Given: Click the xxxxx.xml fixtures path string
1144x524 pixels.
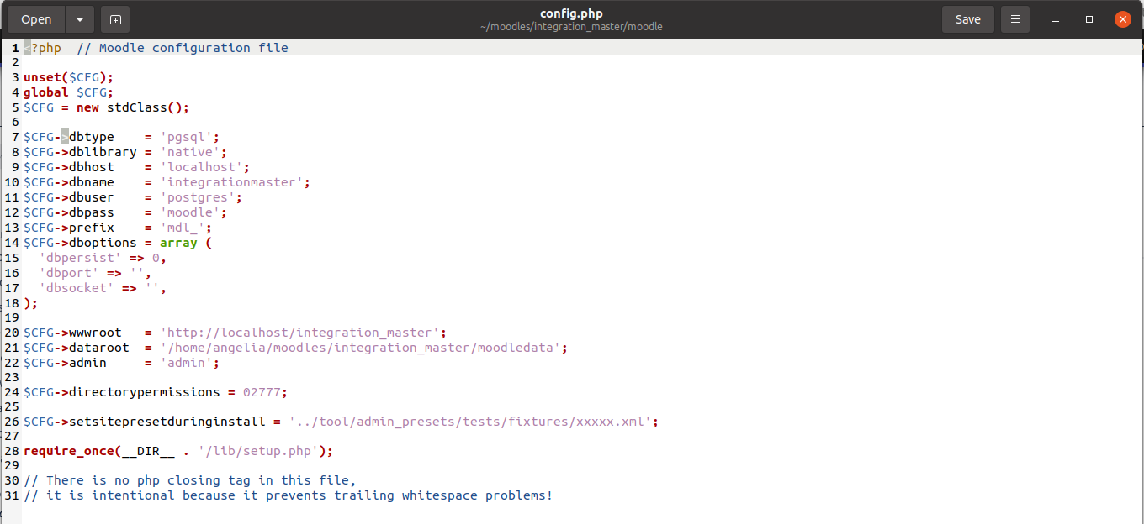Looking at the screenshot, I should [x=470, y=422].
